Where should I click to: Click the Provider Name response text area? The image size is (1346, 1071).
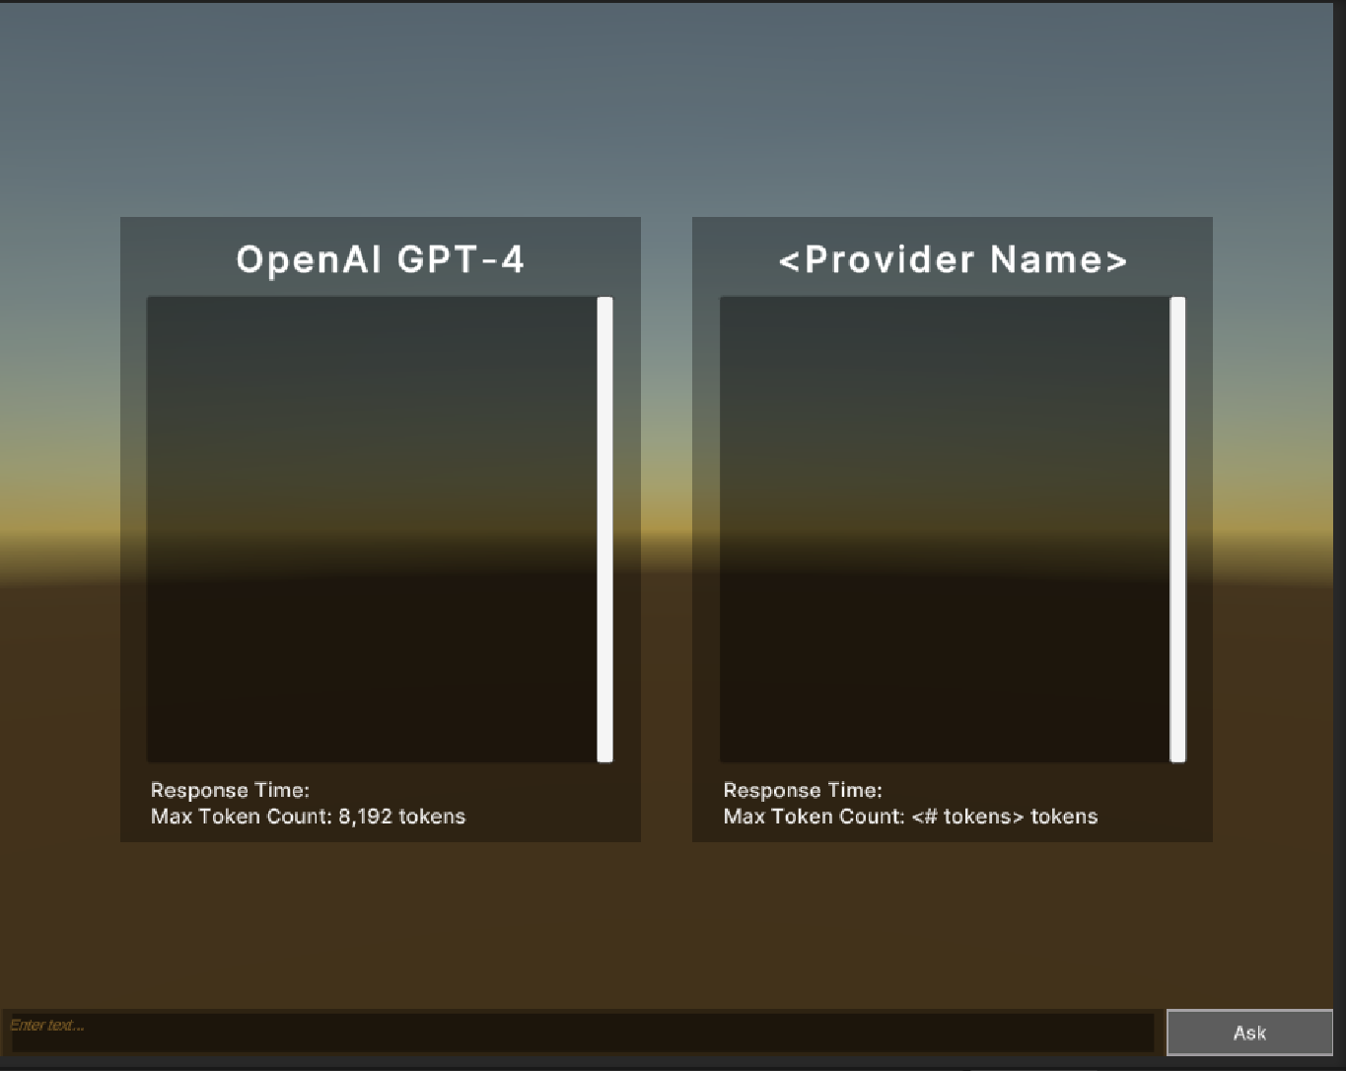[945, 530]
